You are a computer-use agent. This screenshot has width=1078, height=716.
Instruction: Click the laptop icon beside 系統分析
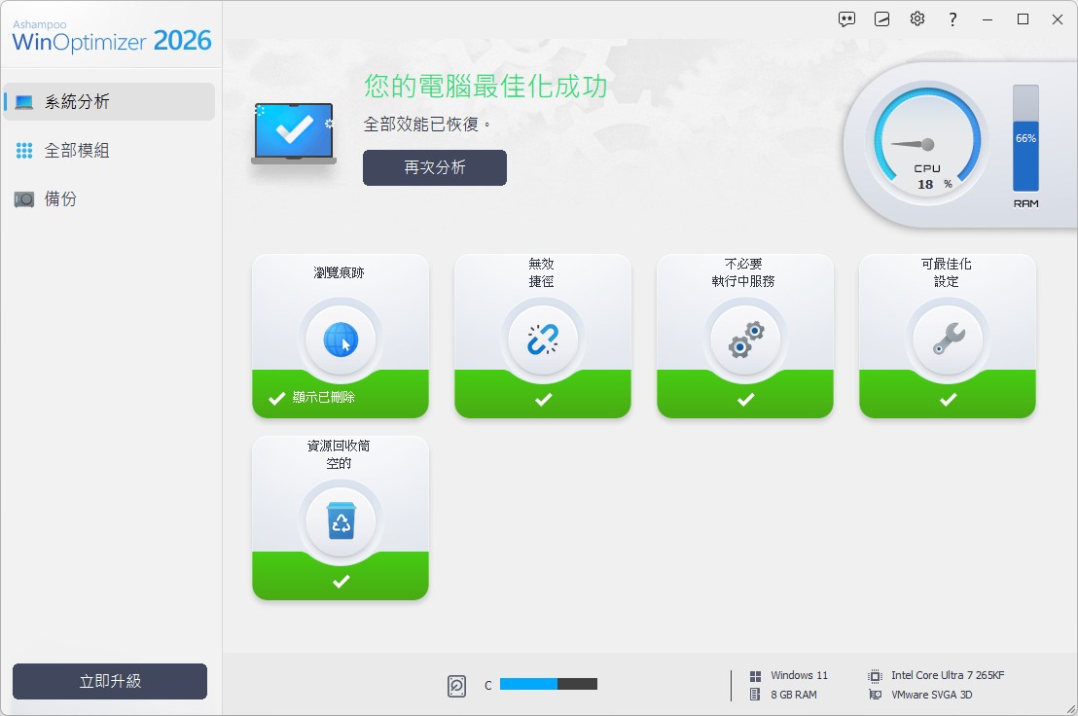point(24,102)
